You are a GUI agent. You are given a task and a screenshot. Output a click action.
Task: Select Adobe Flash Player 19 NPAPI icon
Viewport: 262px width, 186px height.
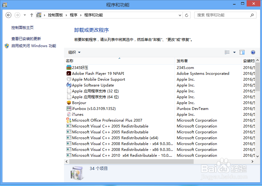click(69, 73)
